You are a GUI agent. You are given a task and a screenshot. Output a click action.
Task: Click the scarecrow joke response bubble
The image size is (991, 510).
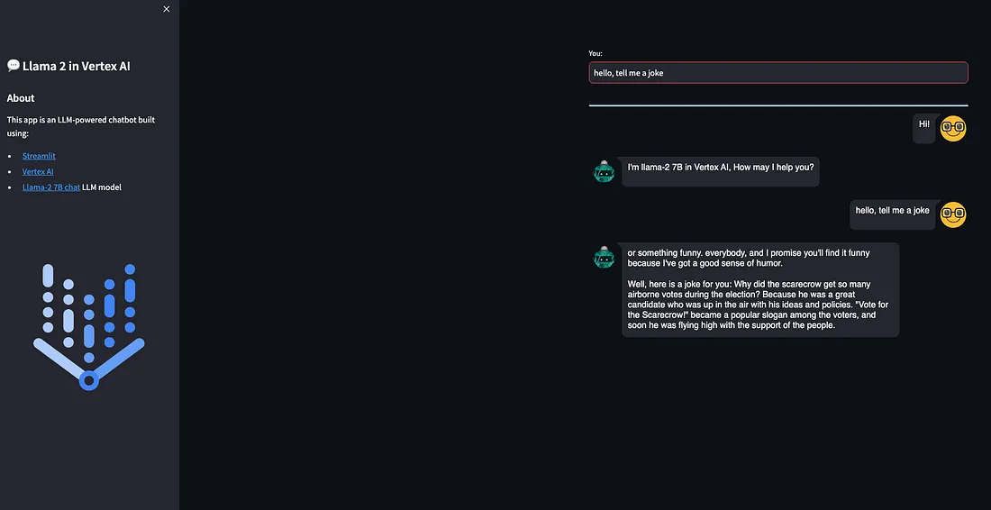[760, 289]
